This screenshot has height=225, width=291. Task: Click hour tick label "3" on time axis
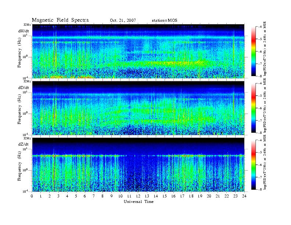pyautogui.click(x=58, y=196)
